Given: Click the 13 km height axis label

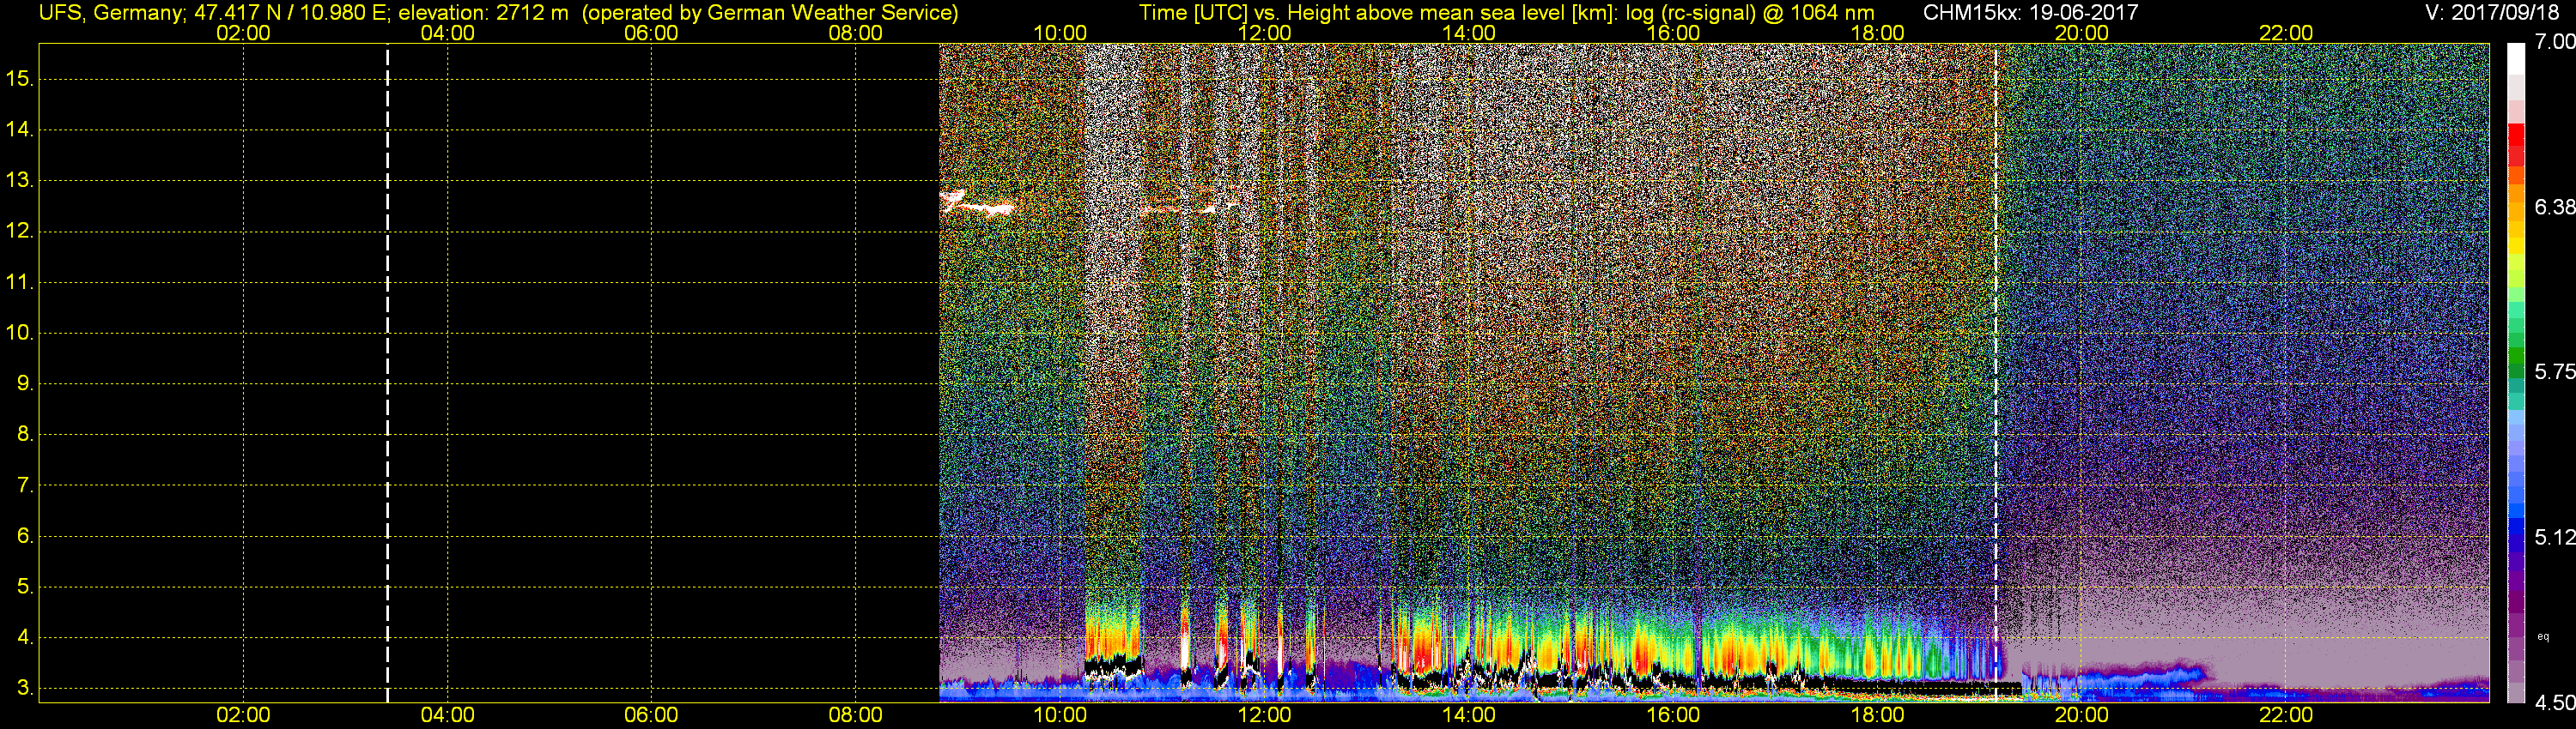Looking at the screenshot, I should point(20,180).
